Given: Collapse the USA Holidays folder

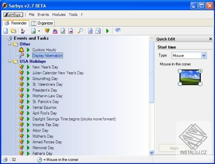Looking at the screenshot, I should (x=9, y=61).
